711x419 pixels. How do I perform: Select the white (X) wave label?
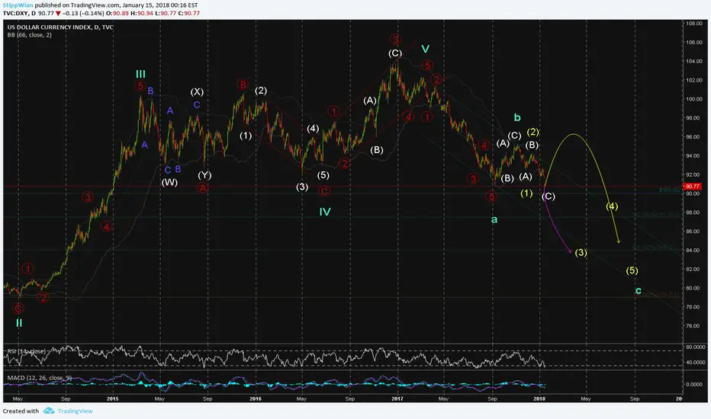click(197, 91)
